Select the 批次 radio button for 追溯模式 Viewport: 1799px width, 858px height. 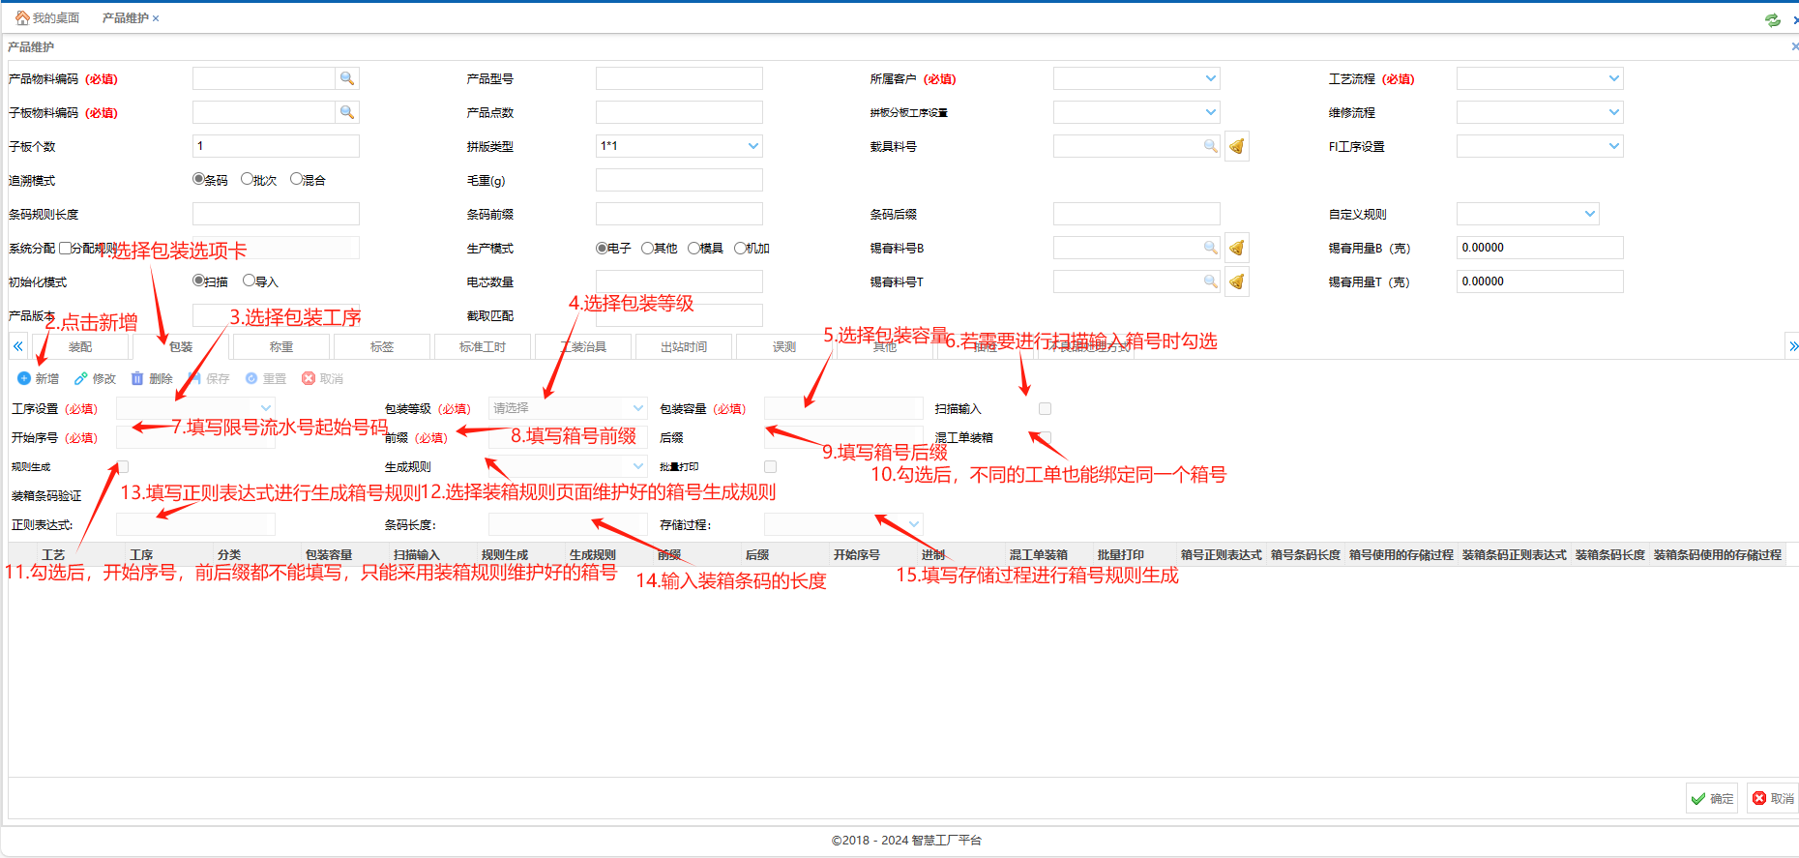pyautogui.click(x=247, y=179)
